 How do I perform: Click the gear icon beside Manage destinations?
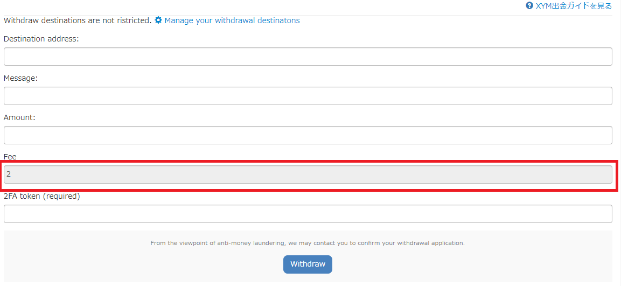point(158,20)
